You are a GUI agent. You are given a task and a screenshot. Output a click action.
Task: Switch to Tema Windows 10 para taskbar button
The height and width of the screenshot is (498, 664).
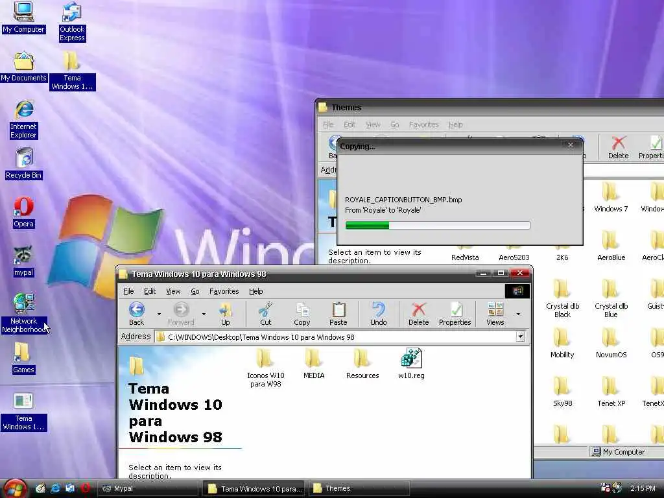(x=254, y=489)
